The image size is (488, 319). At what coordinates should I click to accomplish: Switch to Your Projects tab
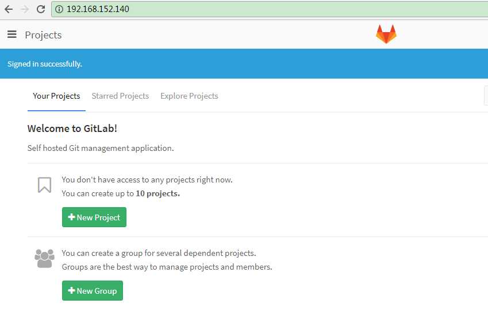tap(56, 96)
